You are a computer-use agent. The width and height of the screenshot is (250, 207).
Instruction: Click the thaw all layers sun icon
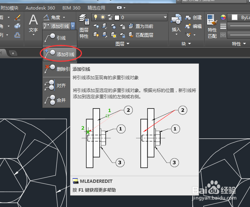click(114, 35)
